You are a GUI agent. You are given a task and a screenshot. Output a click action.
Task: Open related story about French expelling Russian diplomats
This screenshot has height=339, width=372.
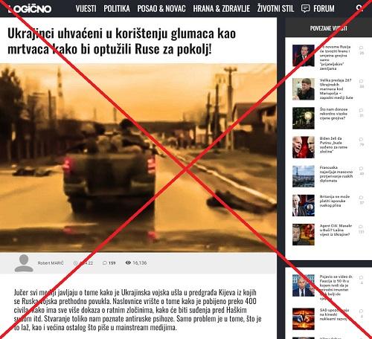pos(336,174)
